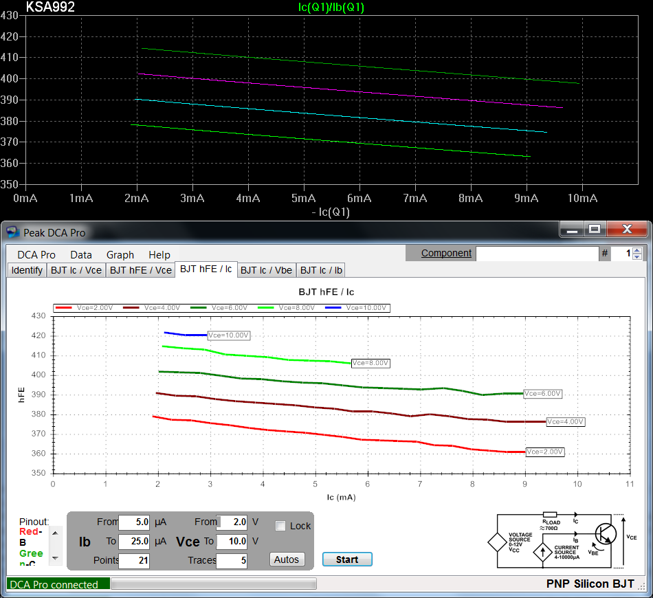
Task: Click the Vce=2.00V trace label on graph
Action: 545,452
